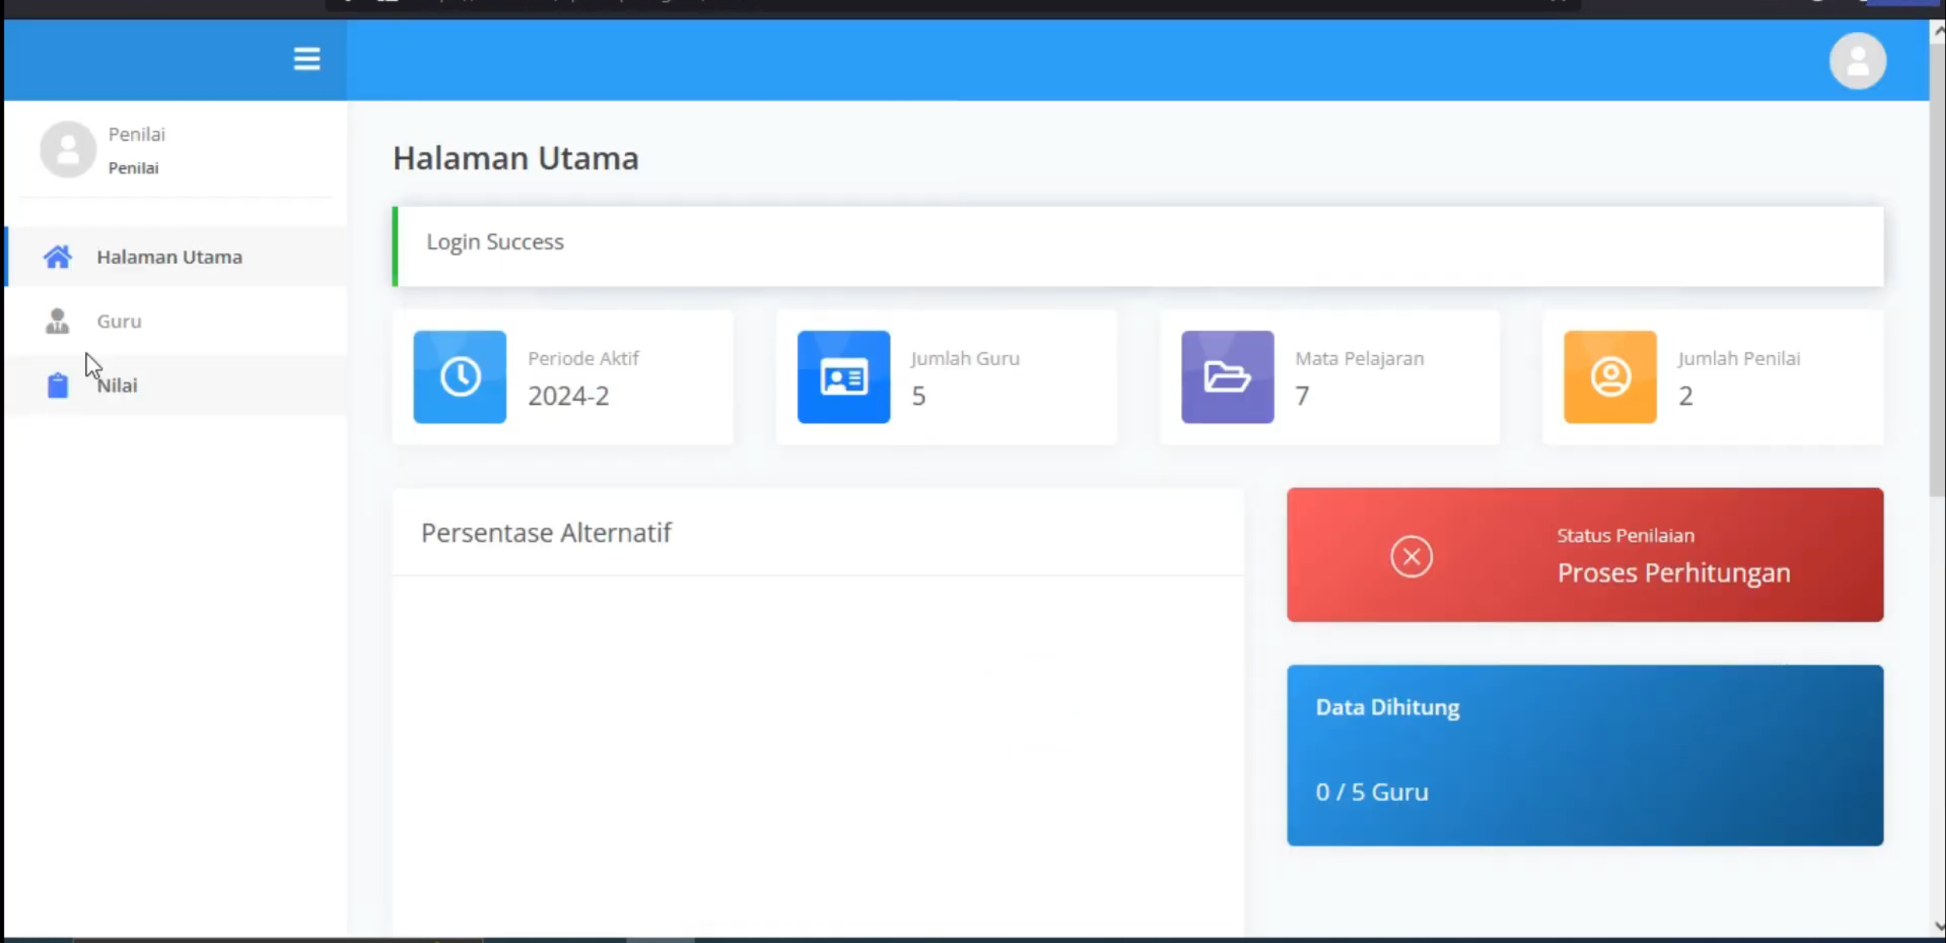Click the ID card icon for Jumlah Guru

coord(843,376)
